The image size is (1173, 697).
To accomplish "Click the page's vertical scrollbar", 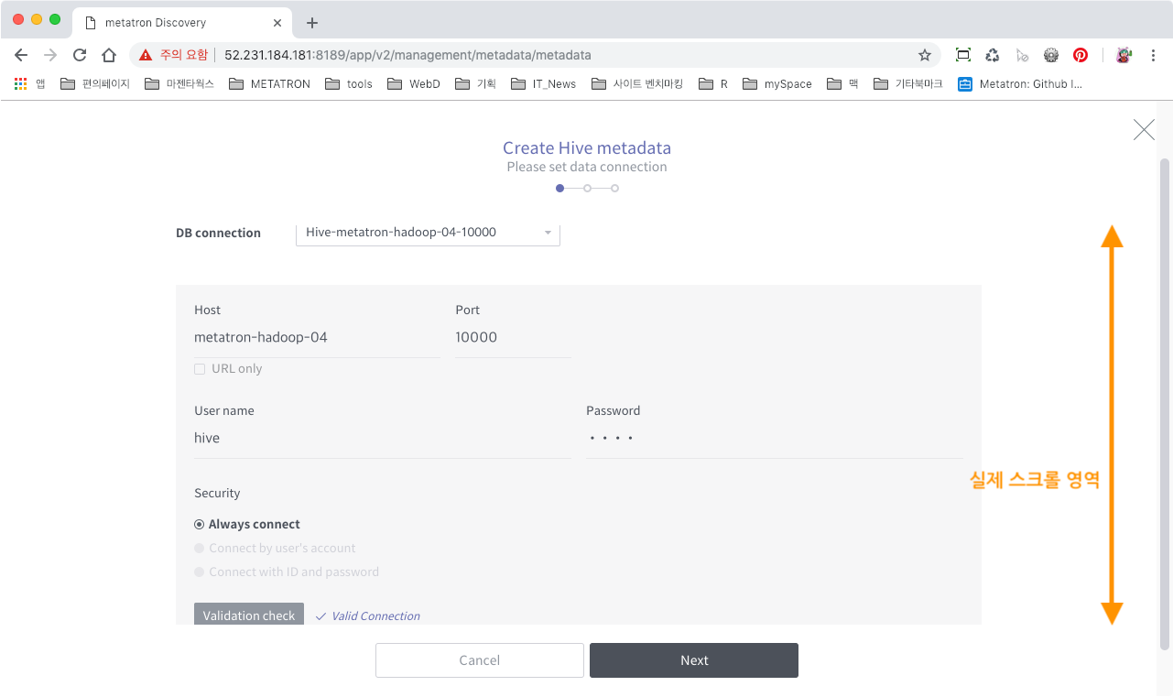I will (x=1165, y=403).
